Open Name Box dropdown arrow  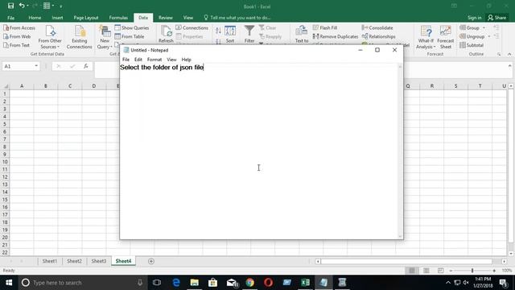(36, 66)
